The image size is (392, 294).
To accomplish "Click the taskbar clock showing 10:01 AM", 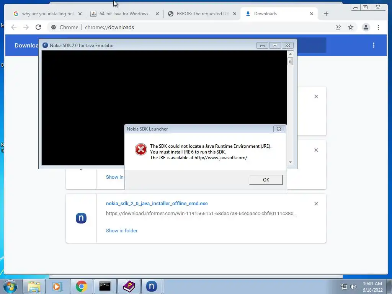I will [x=372, y=287].
